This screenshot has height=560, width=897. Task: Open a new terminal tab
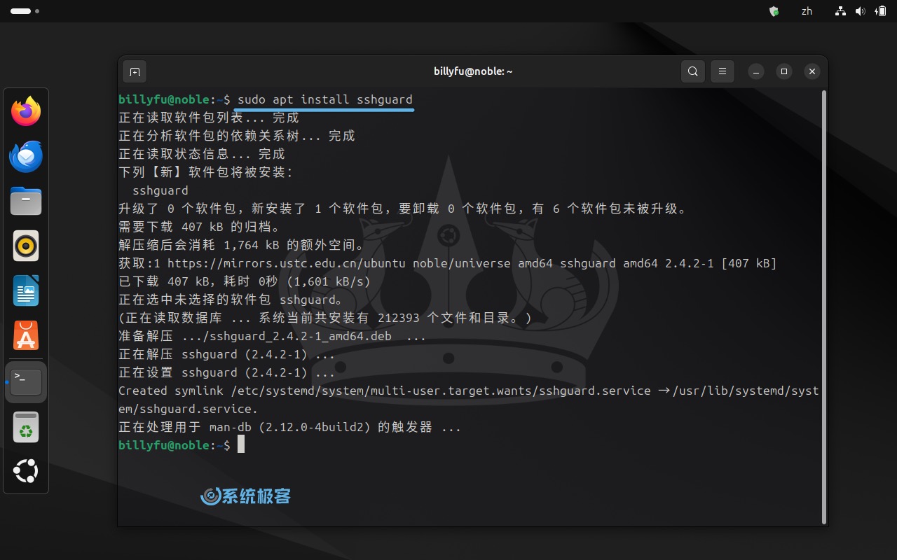pyautogui.click(x=135, y=71)
